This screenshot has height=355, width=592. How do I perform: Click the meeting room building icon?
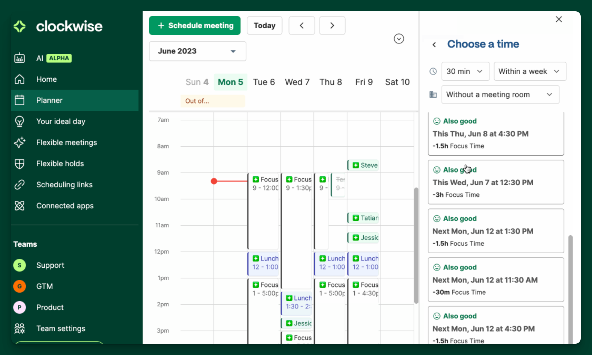pos(433,95)
